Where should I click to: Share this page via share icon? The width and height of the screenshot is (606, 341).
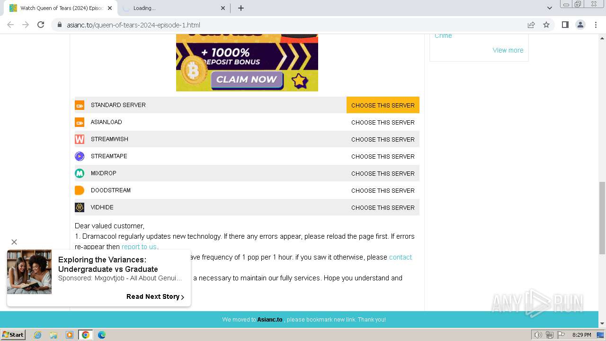coord(531,25)
